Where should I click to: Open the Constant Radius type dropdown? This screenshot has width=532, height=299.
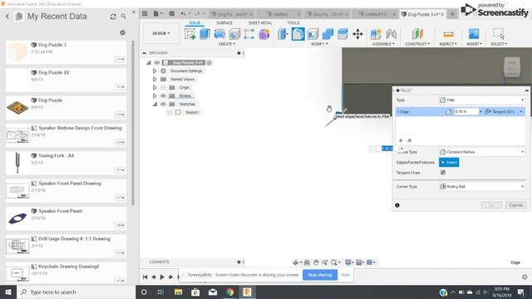coord(482,152)
